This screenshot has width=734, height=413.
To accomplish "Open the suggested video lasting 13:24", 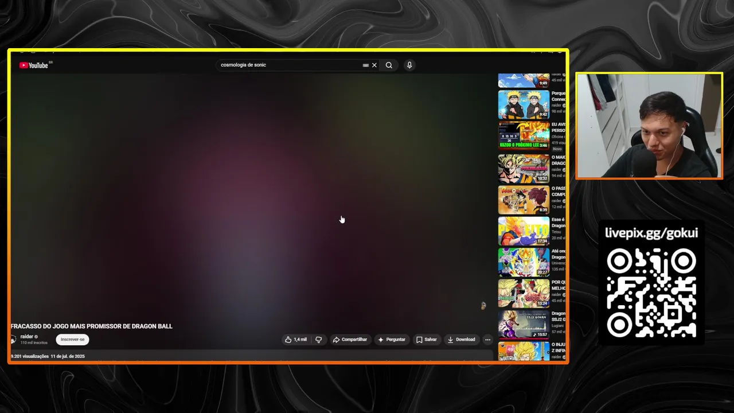I will pos(524,293).
